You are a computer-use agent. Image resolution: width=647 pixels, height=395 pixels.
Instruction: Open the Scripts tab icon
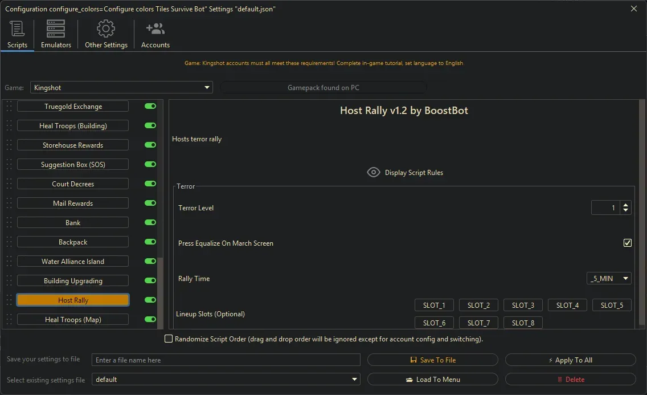pyautogui.click(x=17, y=29)
